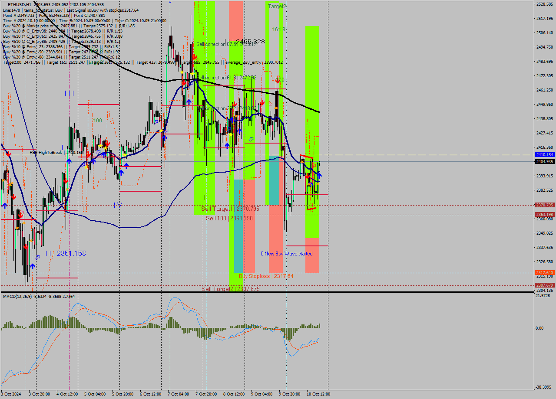Click the 2363.198 price tag on right axis
The width and height of the screenshot is (556, 399).
tap(545, 215)
